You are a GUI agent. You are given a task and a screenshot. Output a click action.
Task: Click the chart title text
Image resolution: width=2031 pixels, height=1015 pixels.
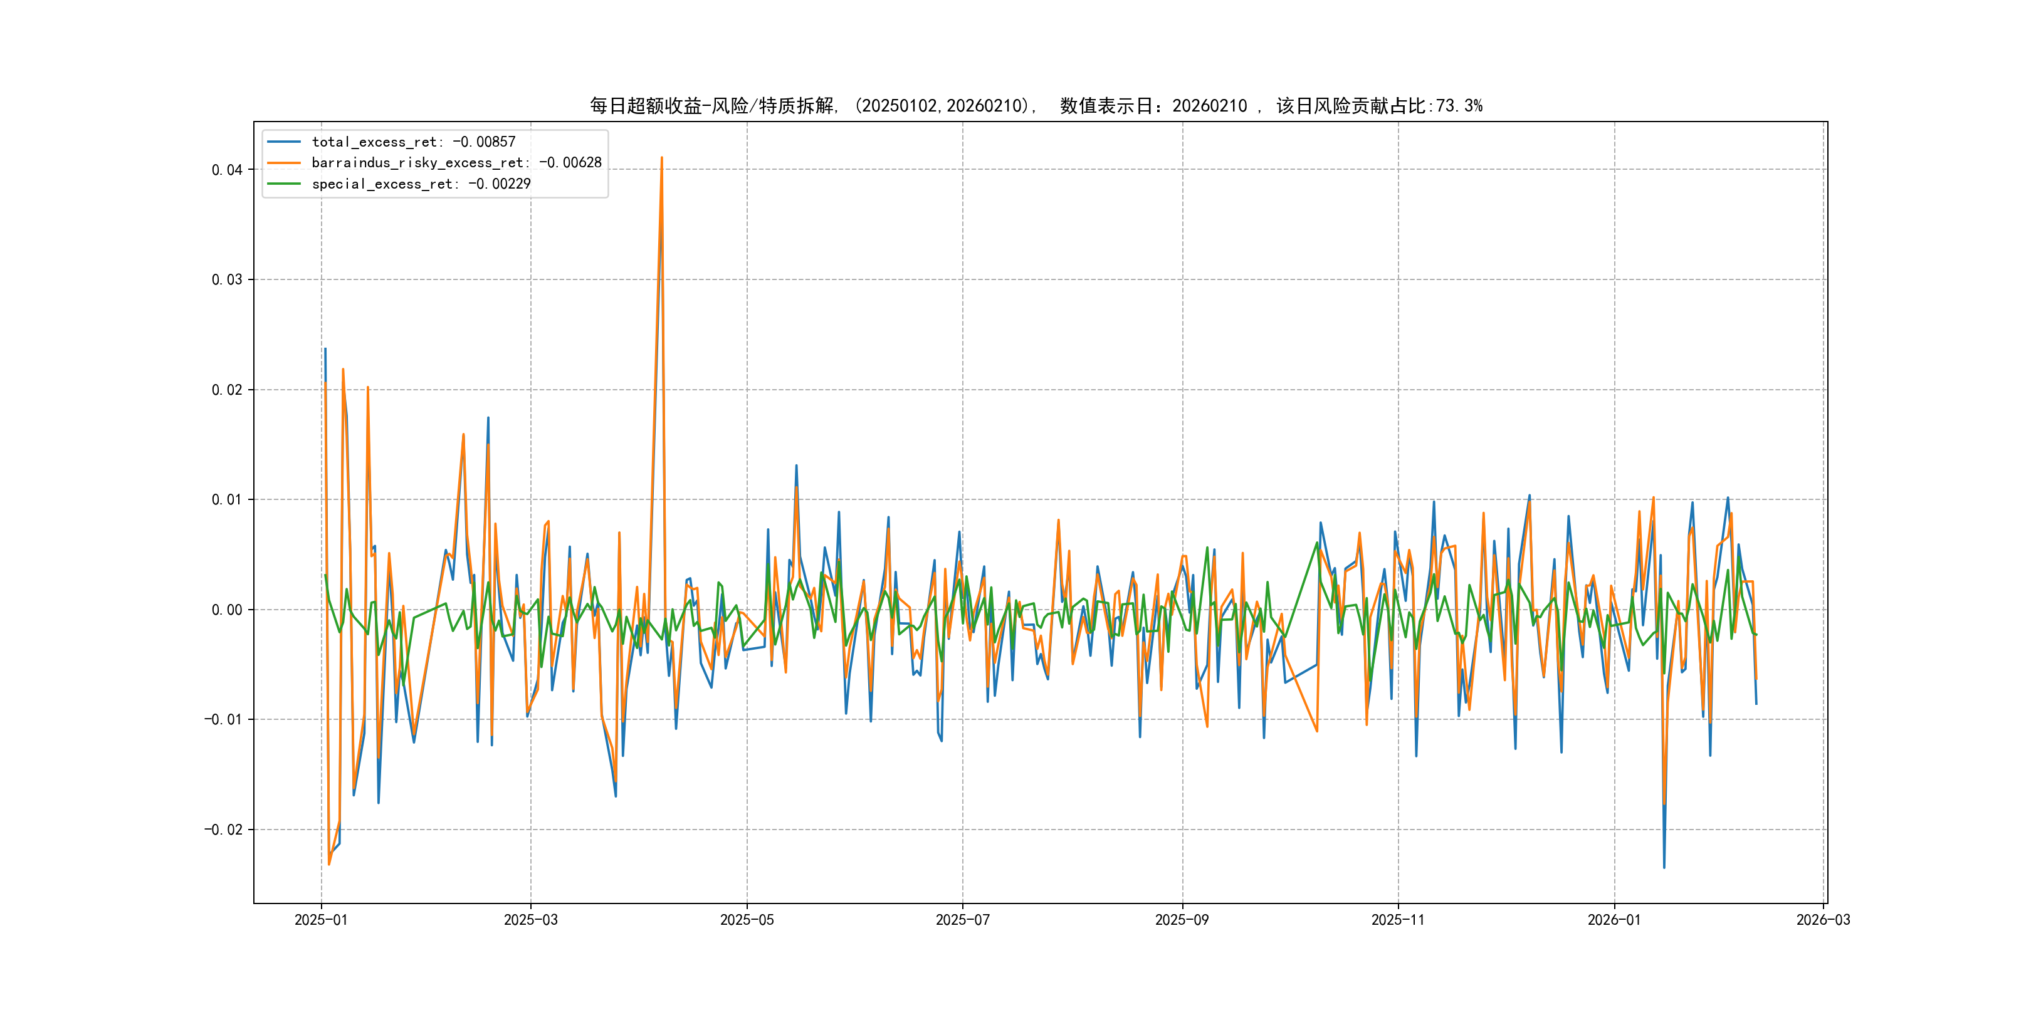(x=1036, y=106)
